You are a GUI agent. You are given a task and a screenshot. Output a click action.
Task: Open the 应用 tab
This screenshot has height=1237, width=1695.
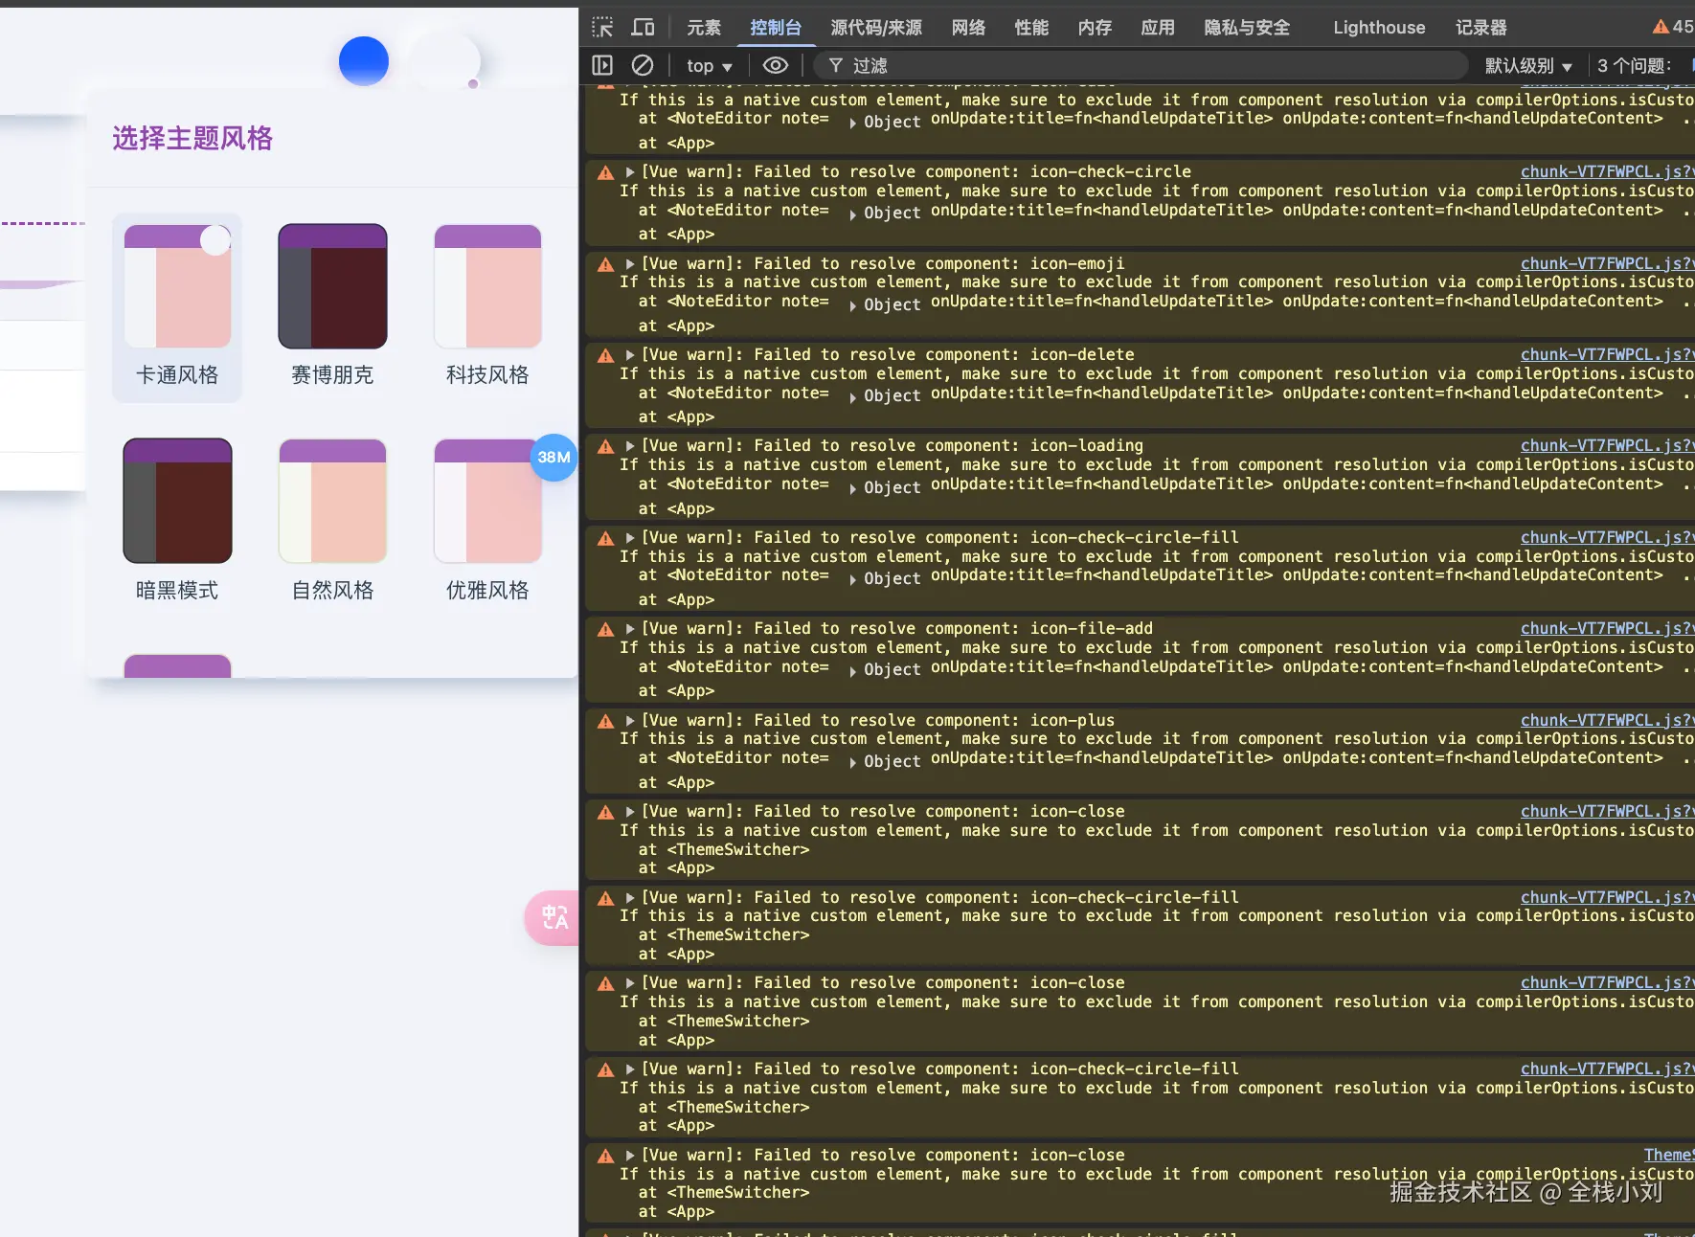point(1158,28)
